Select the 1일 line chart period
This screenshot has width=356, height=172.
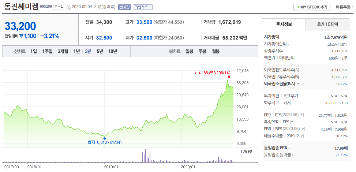point(34,51)
